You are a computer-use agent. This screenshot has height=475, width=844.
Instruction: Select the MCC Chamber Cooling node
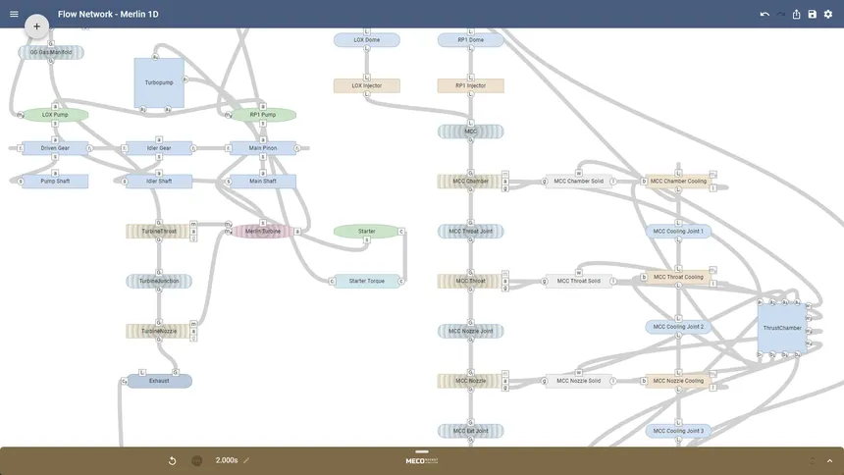click(x=678, y=181)
